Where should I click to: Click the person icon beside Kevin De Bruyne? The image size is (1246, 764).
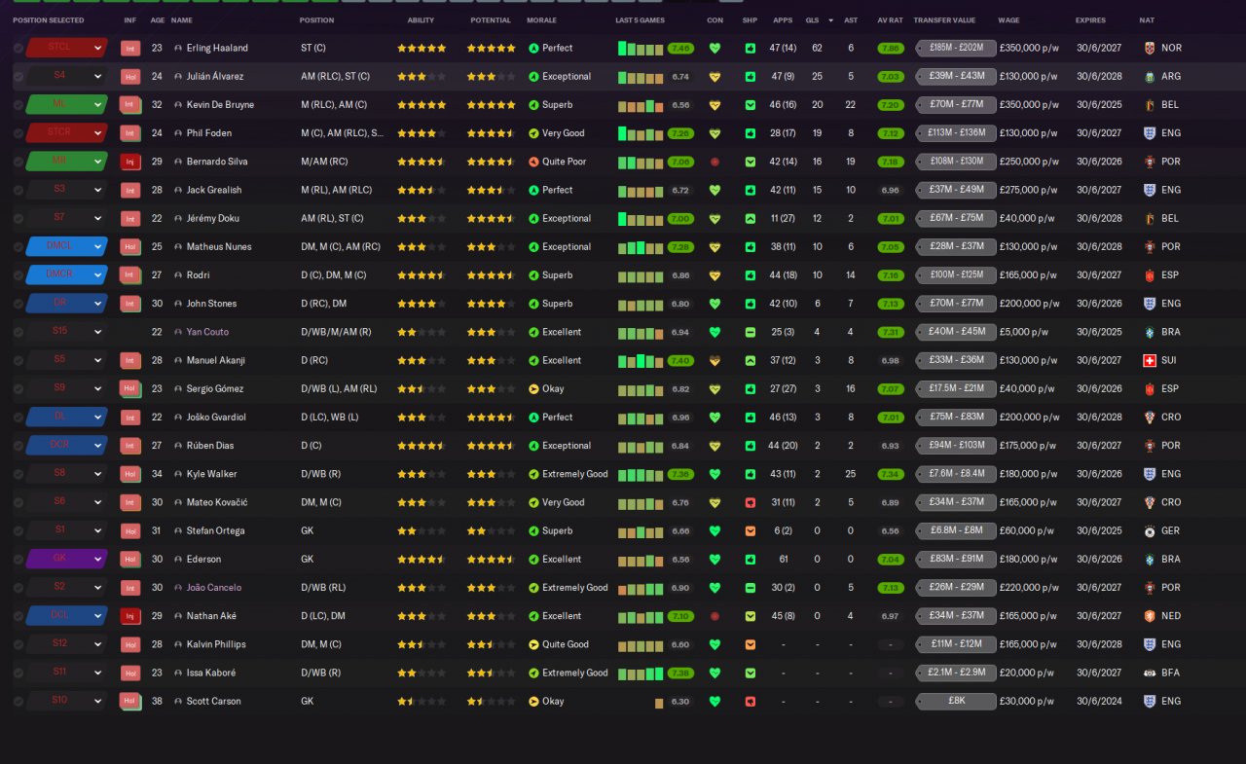pos(178,105)
